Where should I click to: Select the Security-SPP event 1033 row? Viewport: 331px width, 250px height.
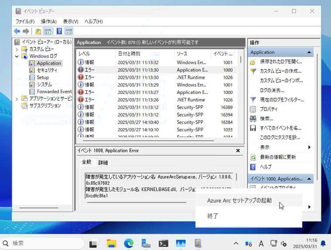tap(156, 130)
